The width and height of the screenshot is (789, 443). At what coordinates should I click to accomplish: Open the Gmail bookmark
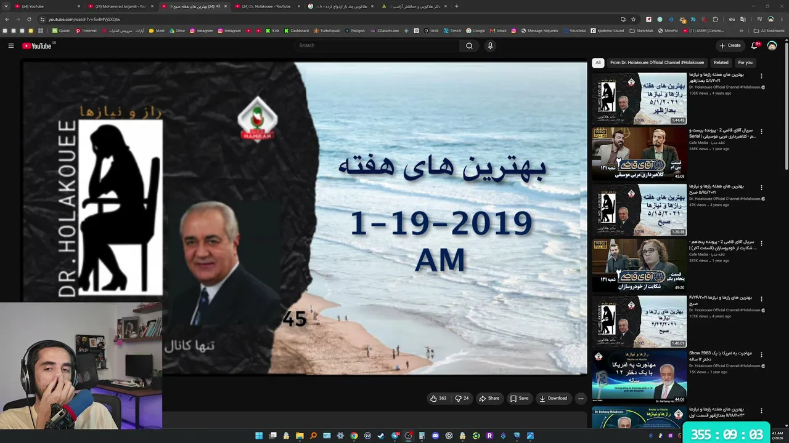tap(498, 30)
